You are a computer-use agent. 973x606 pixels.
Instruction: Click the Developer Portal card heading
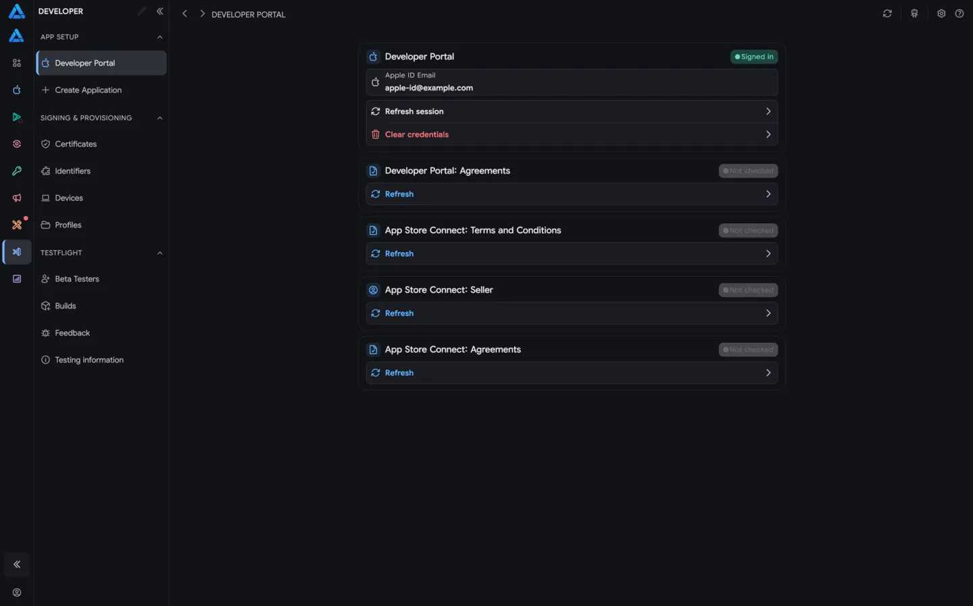tap(419, 57)
